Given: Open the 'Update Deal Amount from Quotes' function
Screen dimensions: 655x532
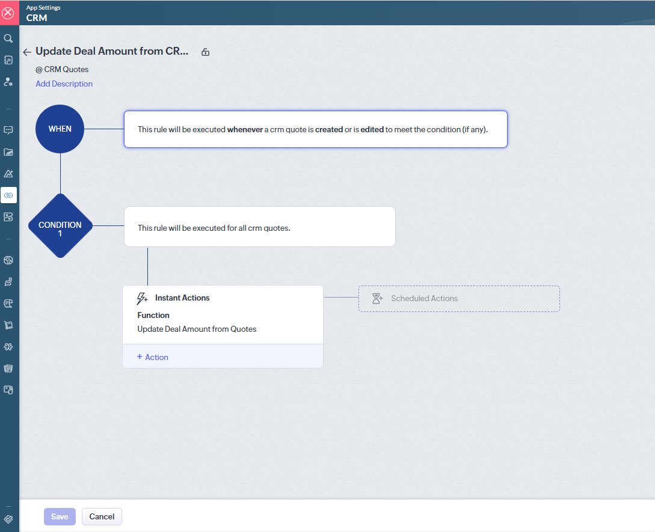Looking at the screenshot, I should pos(197,329).
